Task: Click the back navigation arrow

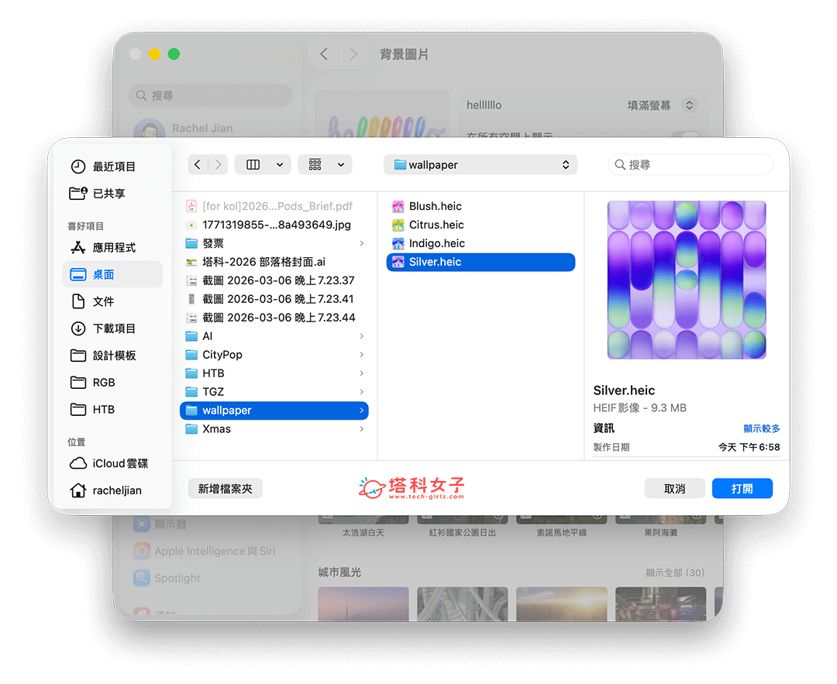Action: [x=198, y=164]
